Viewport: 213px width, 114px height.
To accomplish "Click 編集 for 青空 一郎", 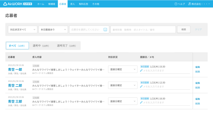I will click(198, 67).
